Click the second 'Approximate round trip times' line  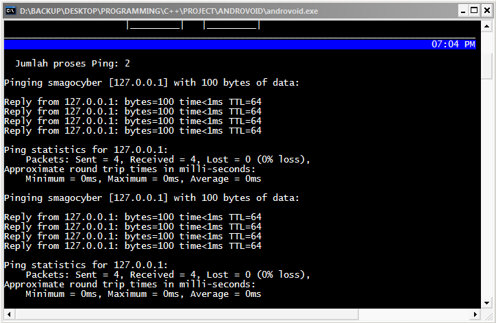129,285
